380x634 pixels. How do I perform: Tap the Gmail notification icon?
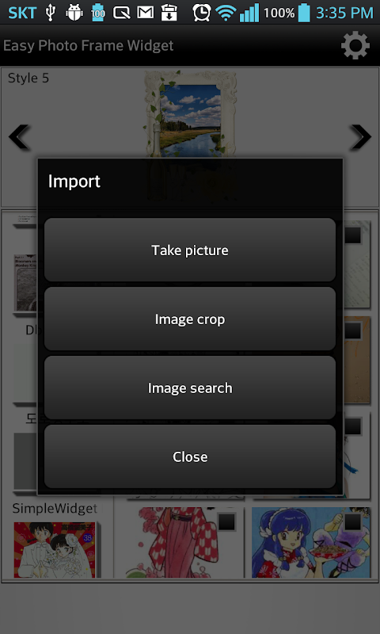coord(146,13)
